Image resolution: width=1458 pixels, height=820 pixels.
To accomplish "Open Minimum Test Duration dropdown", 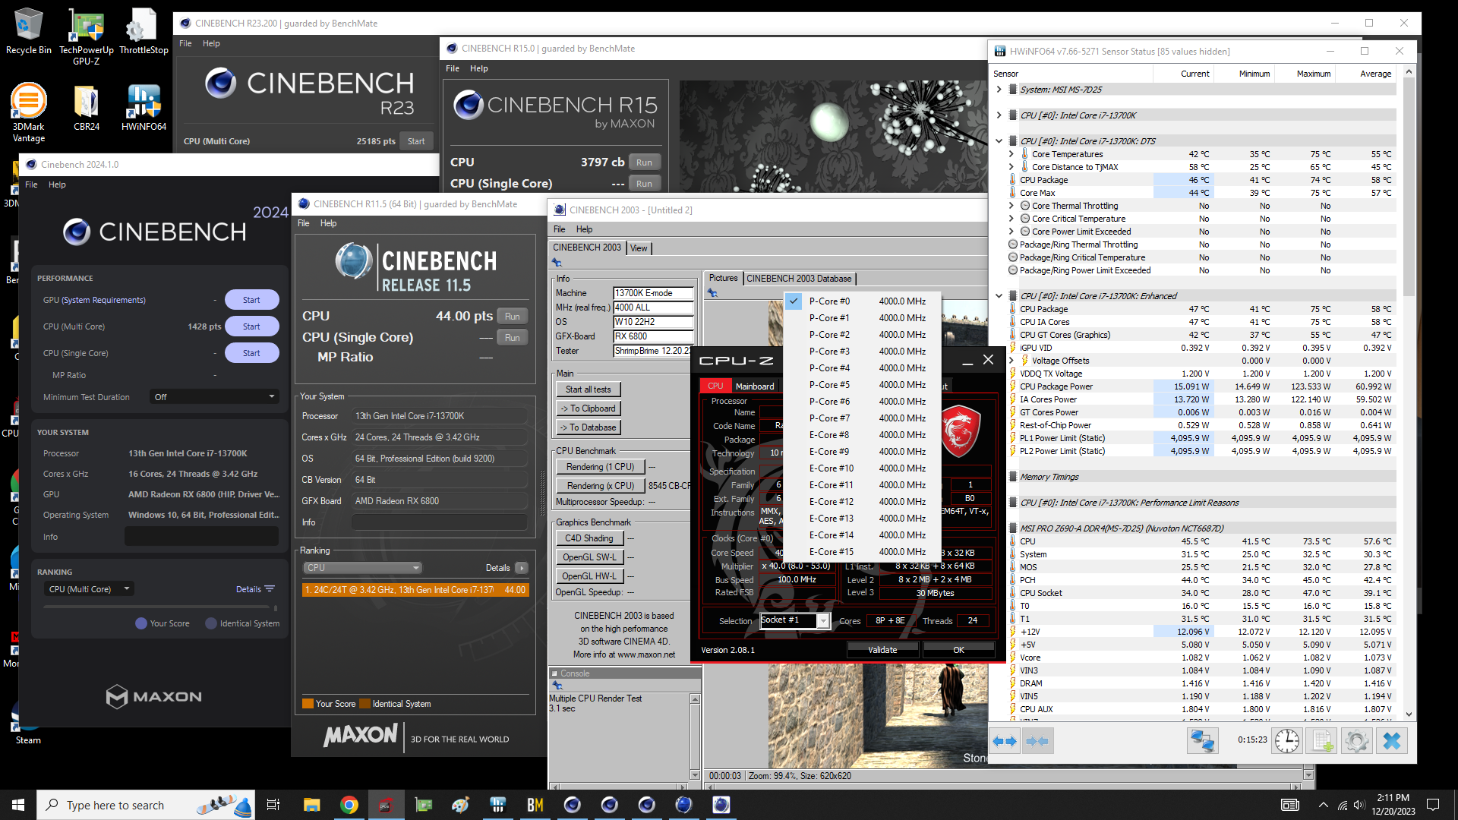I will 214,397.
